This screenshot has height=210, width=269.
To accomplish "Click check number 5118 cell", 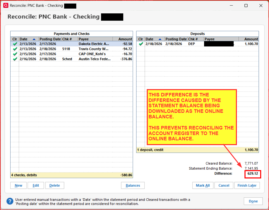I will click(66, 49).
